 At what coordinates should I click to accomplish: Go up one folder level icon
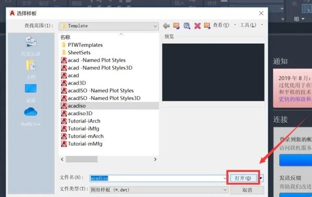tap(176, 26)
